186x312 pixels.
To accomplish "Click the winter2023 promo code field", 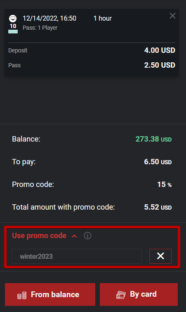I will point(77,256).
